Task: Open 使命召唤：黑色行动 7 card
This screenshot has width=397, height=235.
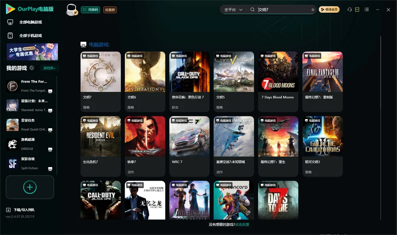Action: [189, 81]
